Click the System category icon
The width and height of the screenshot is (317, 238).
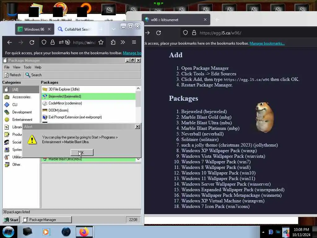(7, 150)
